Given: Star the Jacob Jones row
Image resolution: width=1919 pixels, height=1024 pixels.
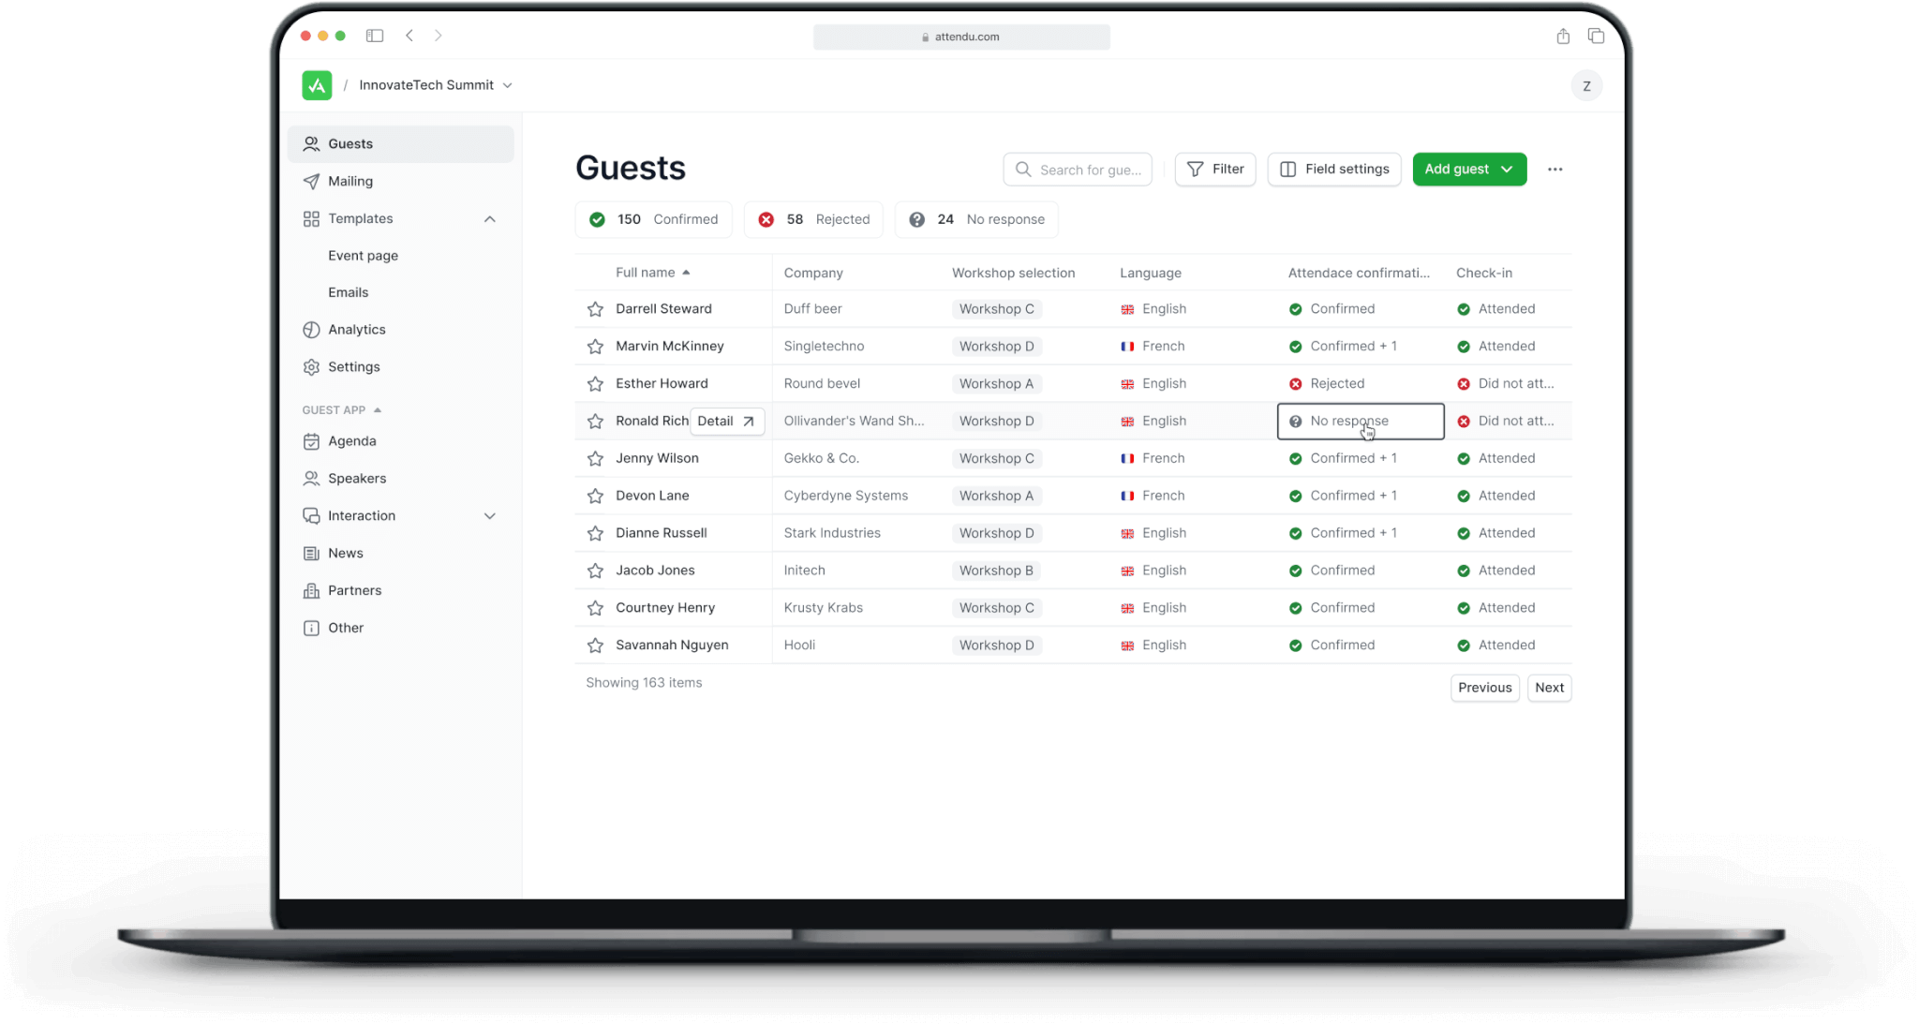Looking at the screenshot, I should click(x=595, y=571).
